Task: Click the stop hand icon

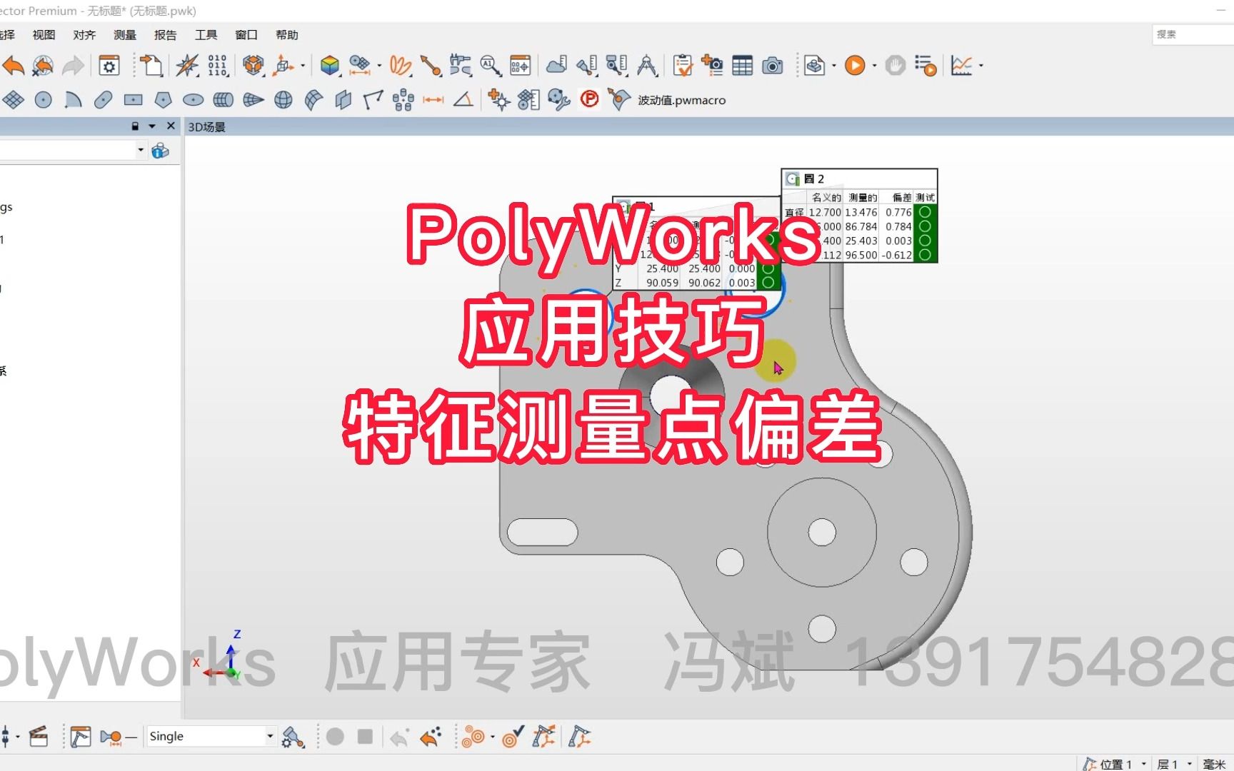Action: tap(895, 66)
